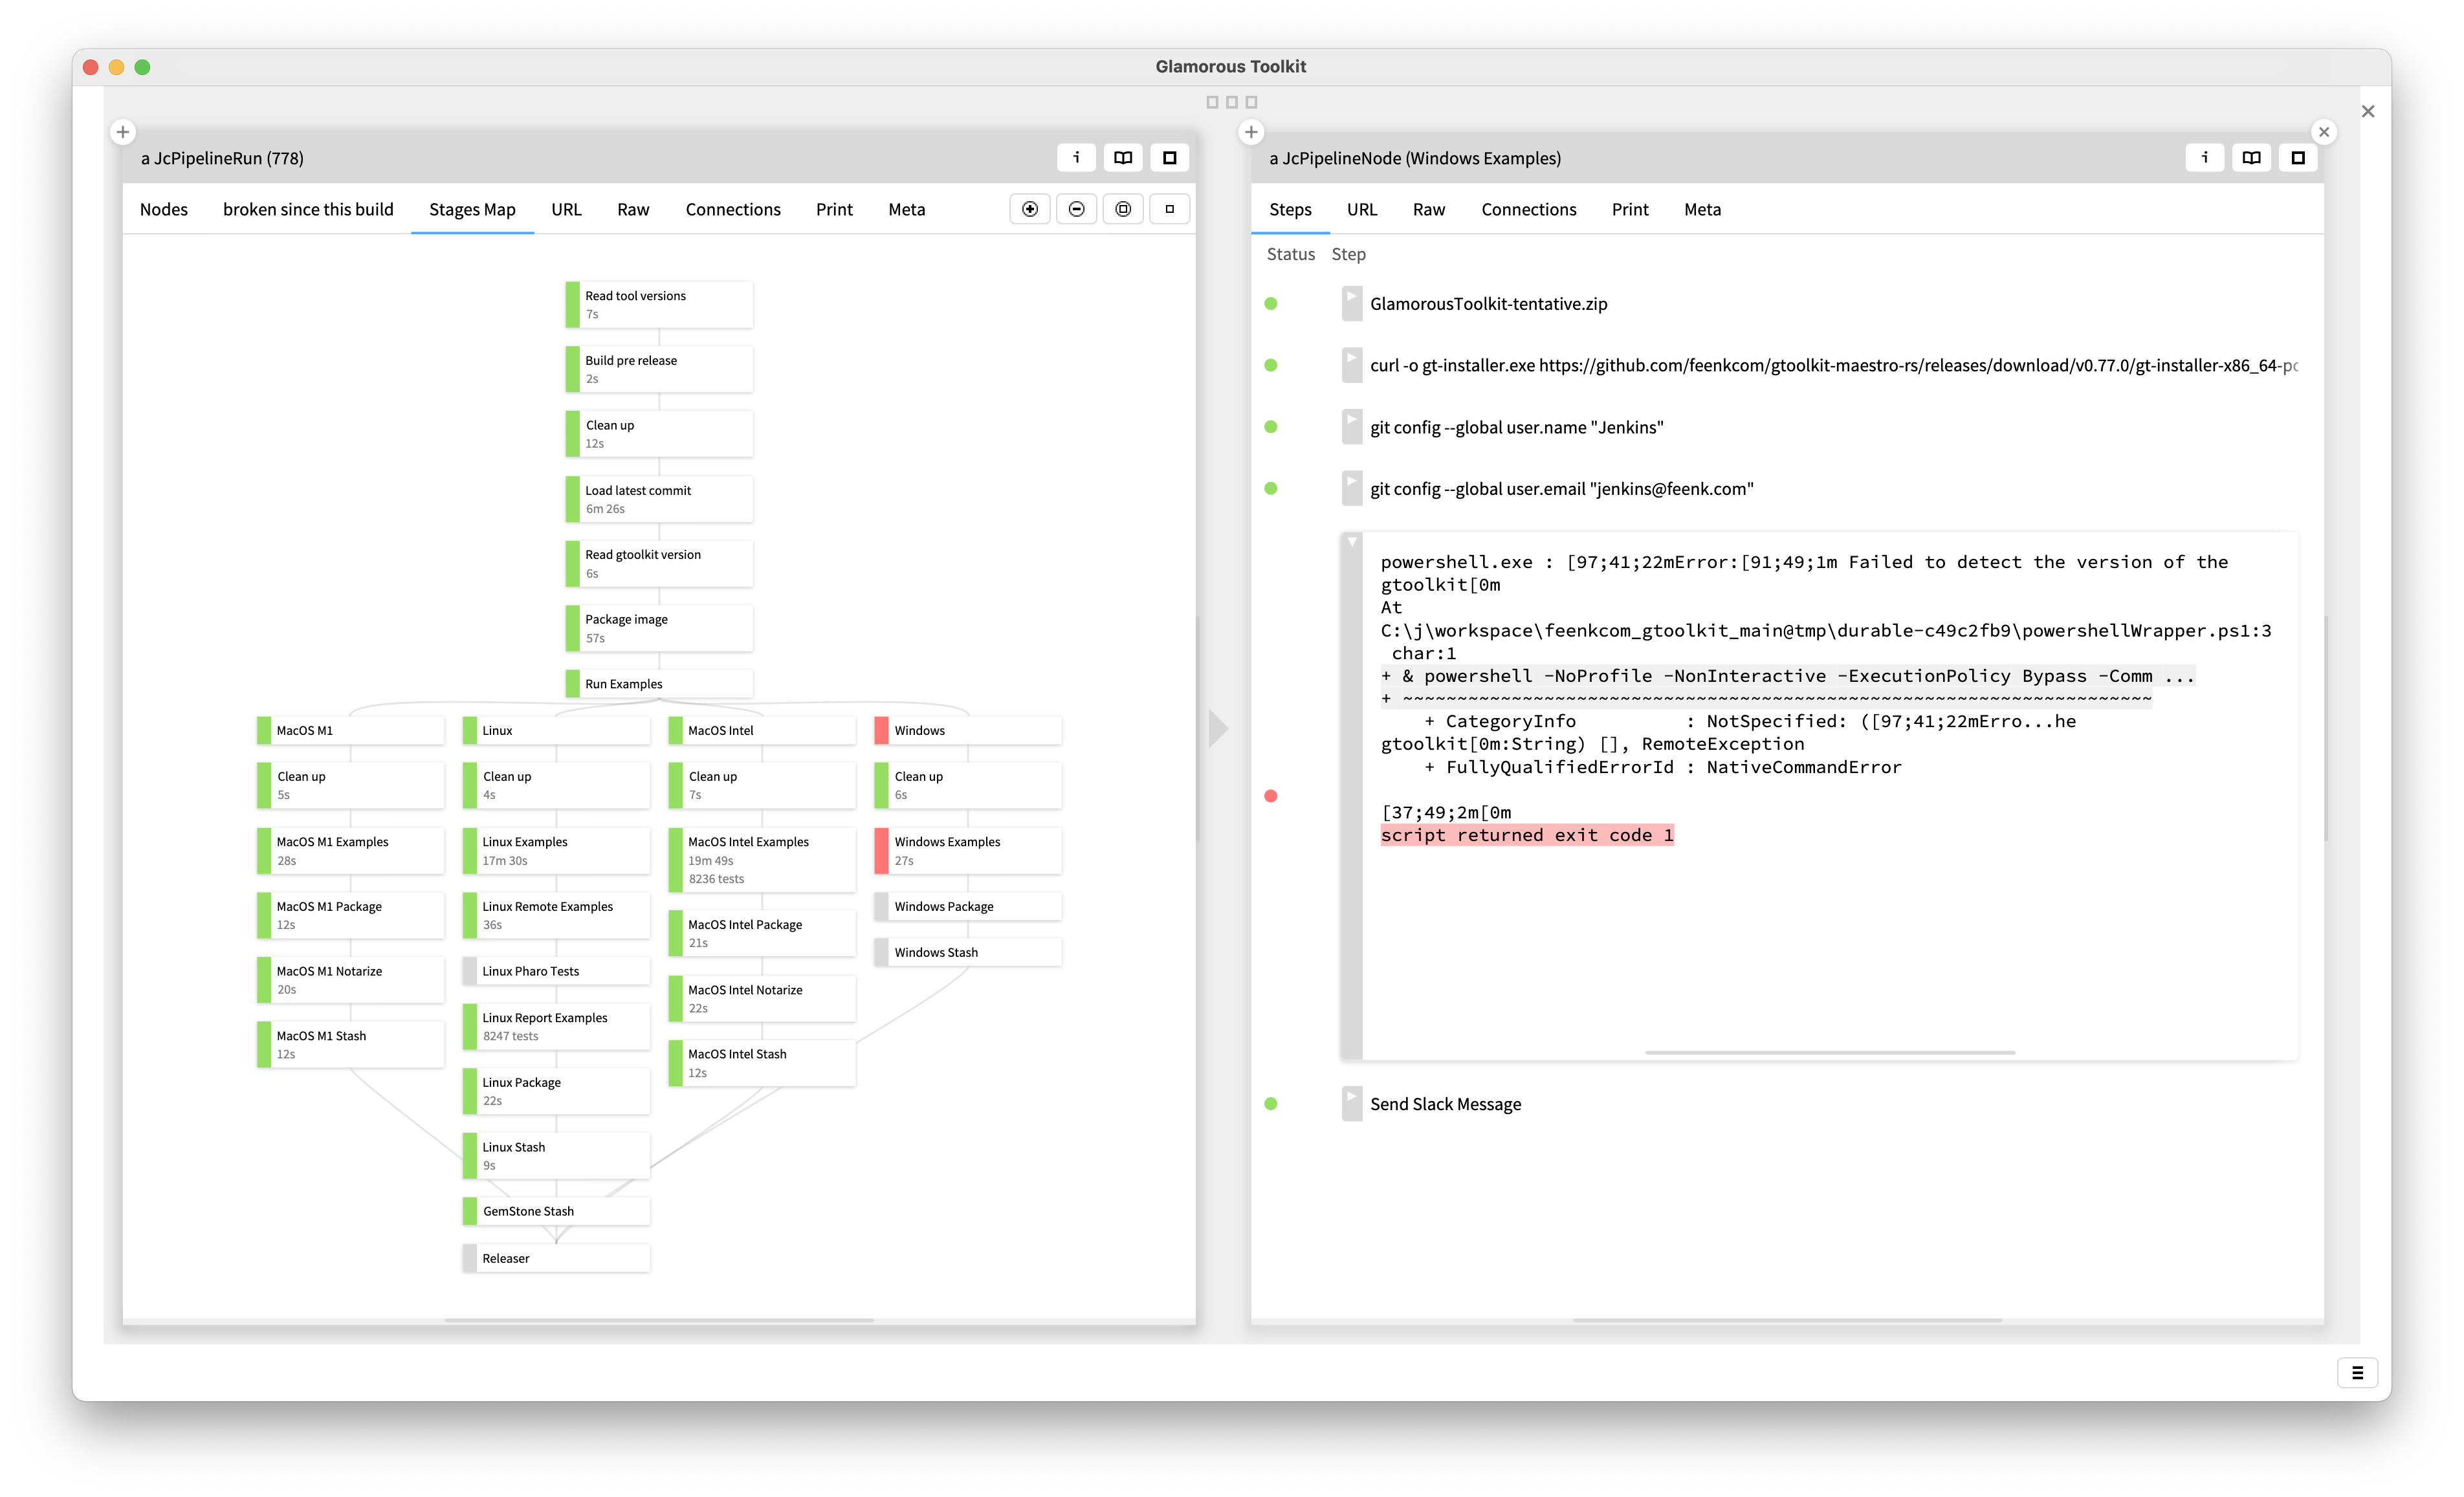
Task: Open the hamburger menu at bottom right
Action: coord(2358,1372)
